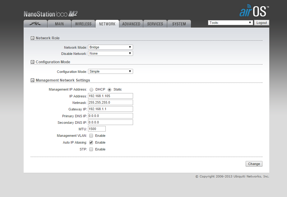287x197 pixels.
Task: Open the Disable Network dropdown
Action: click(111, 53)
